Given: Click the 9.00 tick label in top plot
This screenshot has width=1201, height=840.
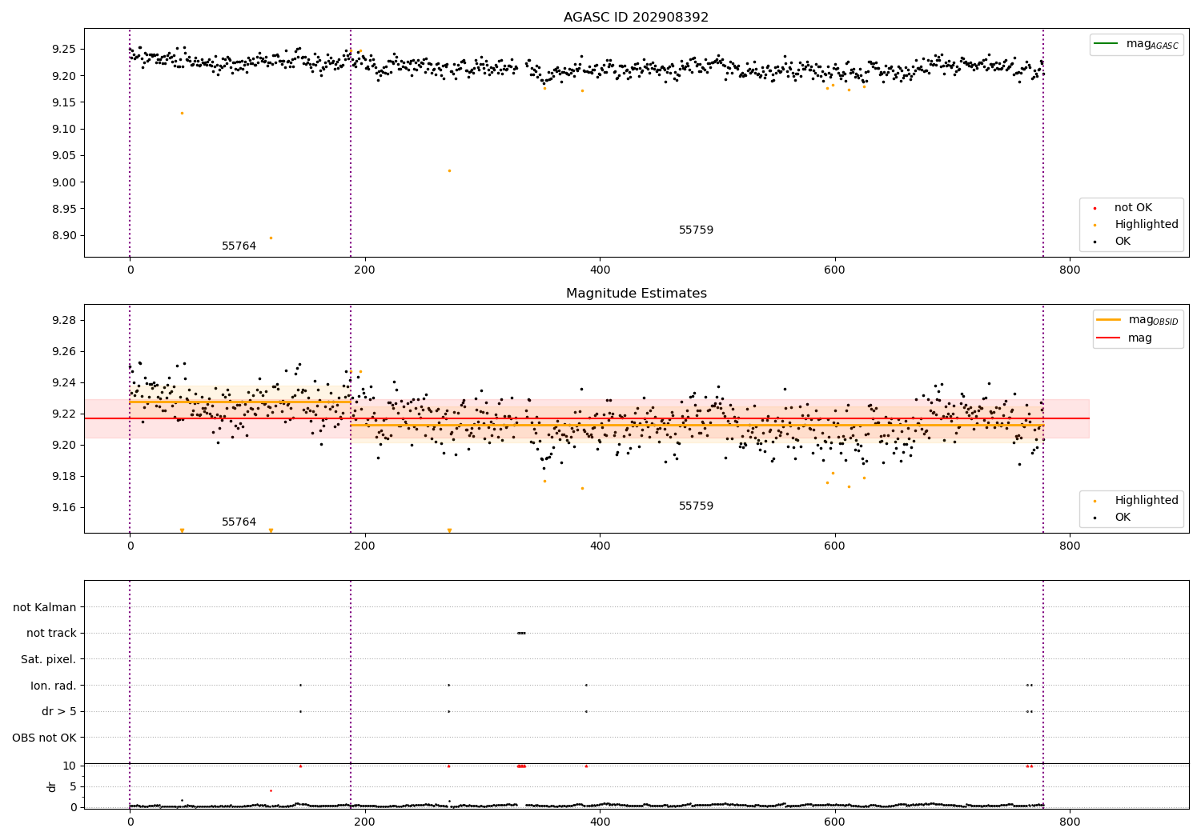Looking at the screenshot, I should point(63,182).
